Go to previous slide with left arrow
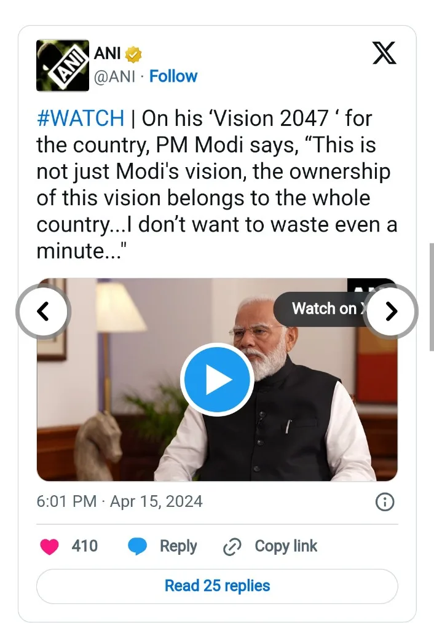The image size is (434, 623). [x=43, y=312]
